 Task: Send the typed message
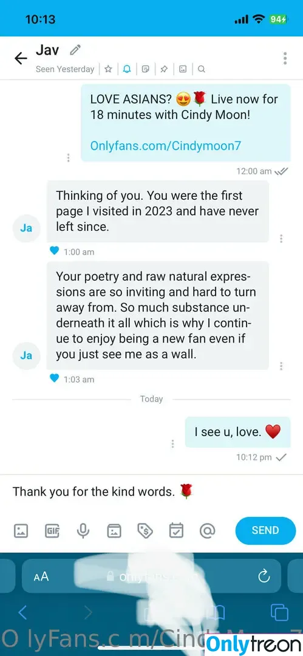point(265,530)
